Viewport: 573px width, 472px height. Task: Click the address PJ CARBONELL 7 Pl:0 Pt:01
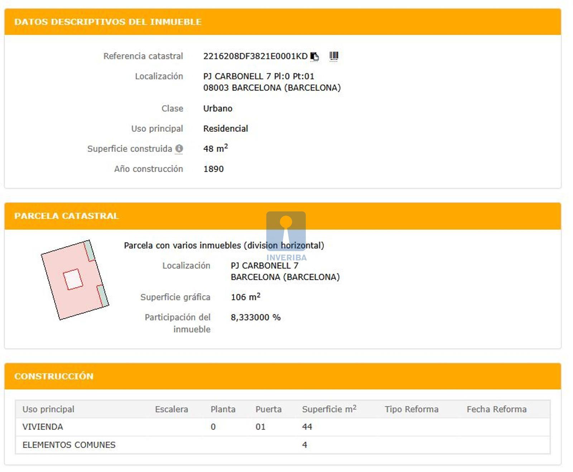[x=259, y=76]
